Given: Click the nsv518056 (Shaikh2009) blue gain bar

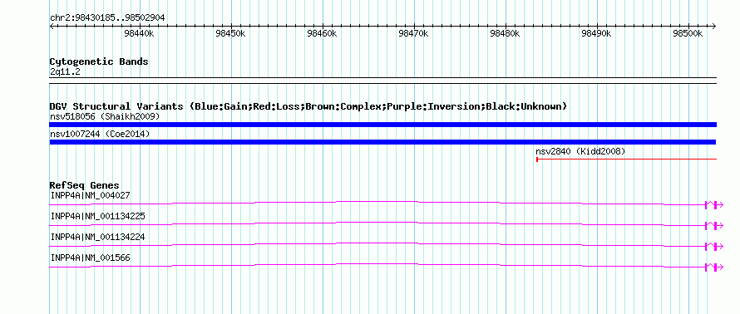Looking at the screenshot, I should click(x=382, y=125).
